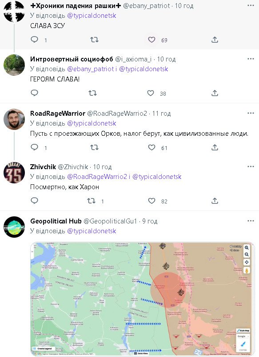Open the Geopolitical Hub profile name
The height and width of the screenshot is (357, 259).
pos(56,221)
